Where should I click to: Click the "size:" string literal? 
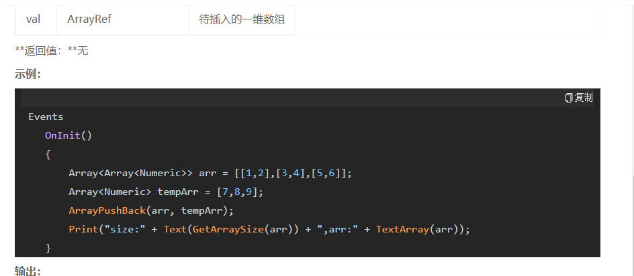pyautogui.click(x=125, y=229)
